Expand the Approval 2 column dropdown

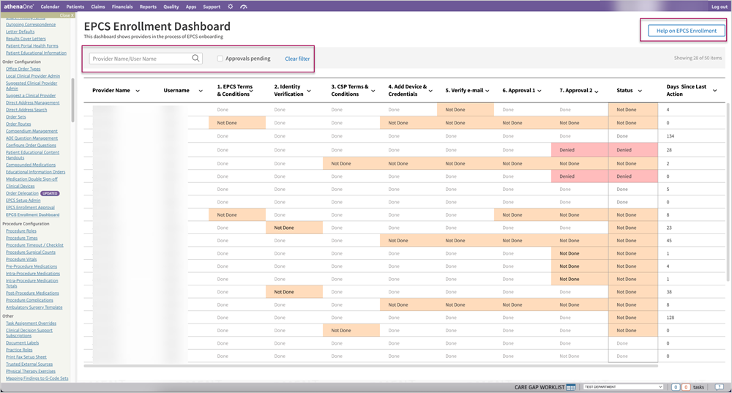pyautogui.click(x=597, y=91)
